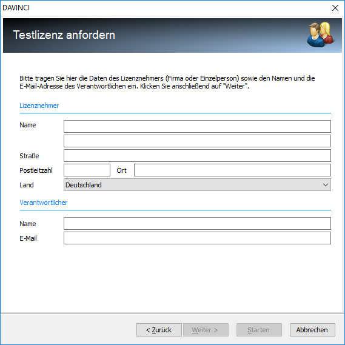Click the first Lizenznehmer Name field
Screen dimensions: 345x345
197,126
